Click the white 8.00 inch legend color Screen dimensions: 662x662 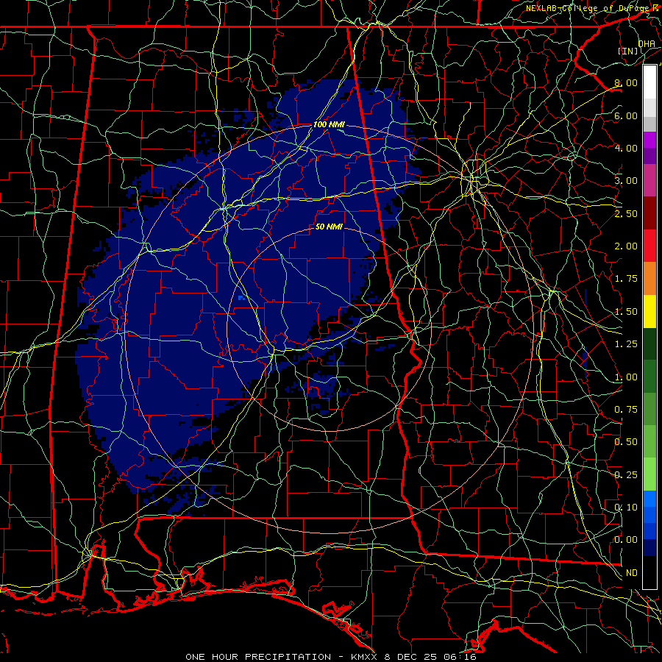tap(649, 82)
